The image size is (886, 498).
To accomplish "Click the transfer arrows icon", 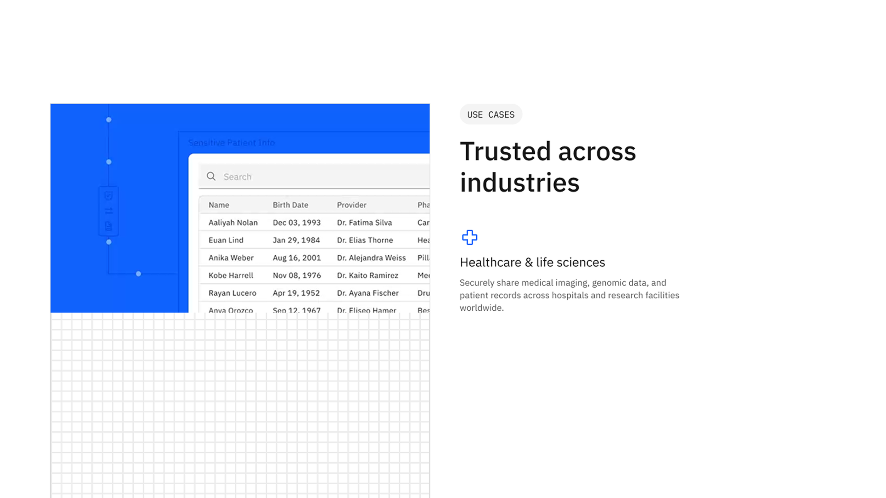I will coord(109,211).
